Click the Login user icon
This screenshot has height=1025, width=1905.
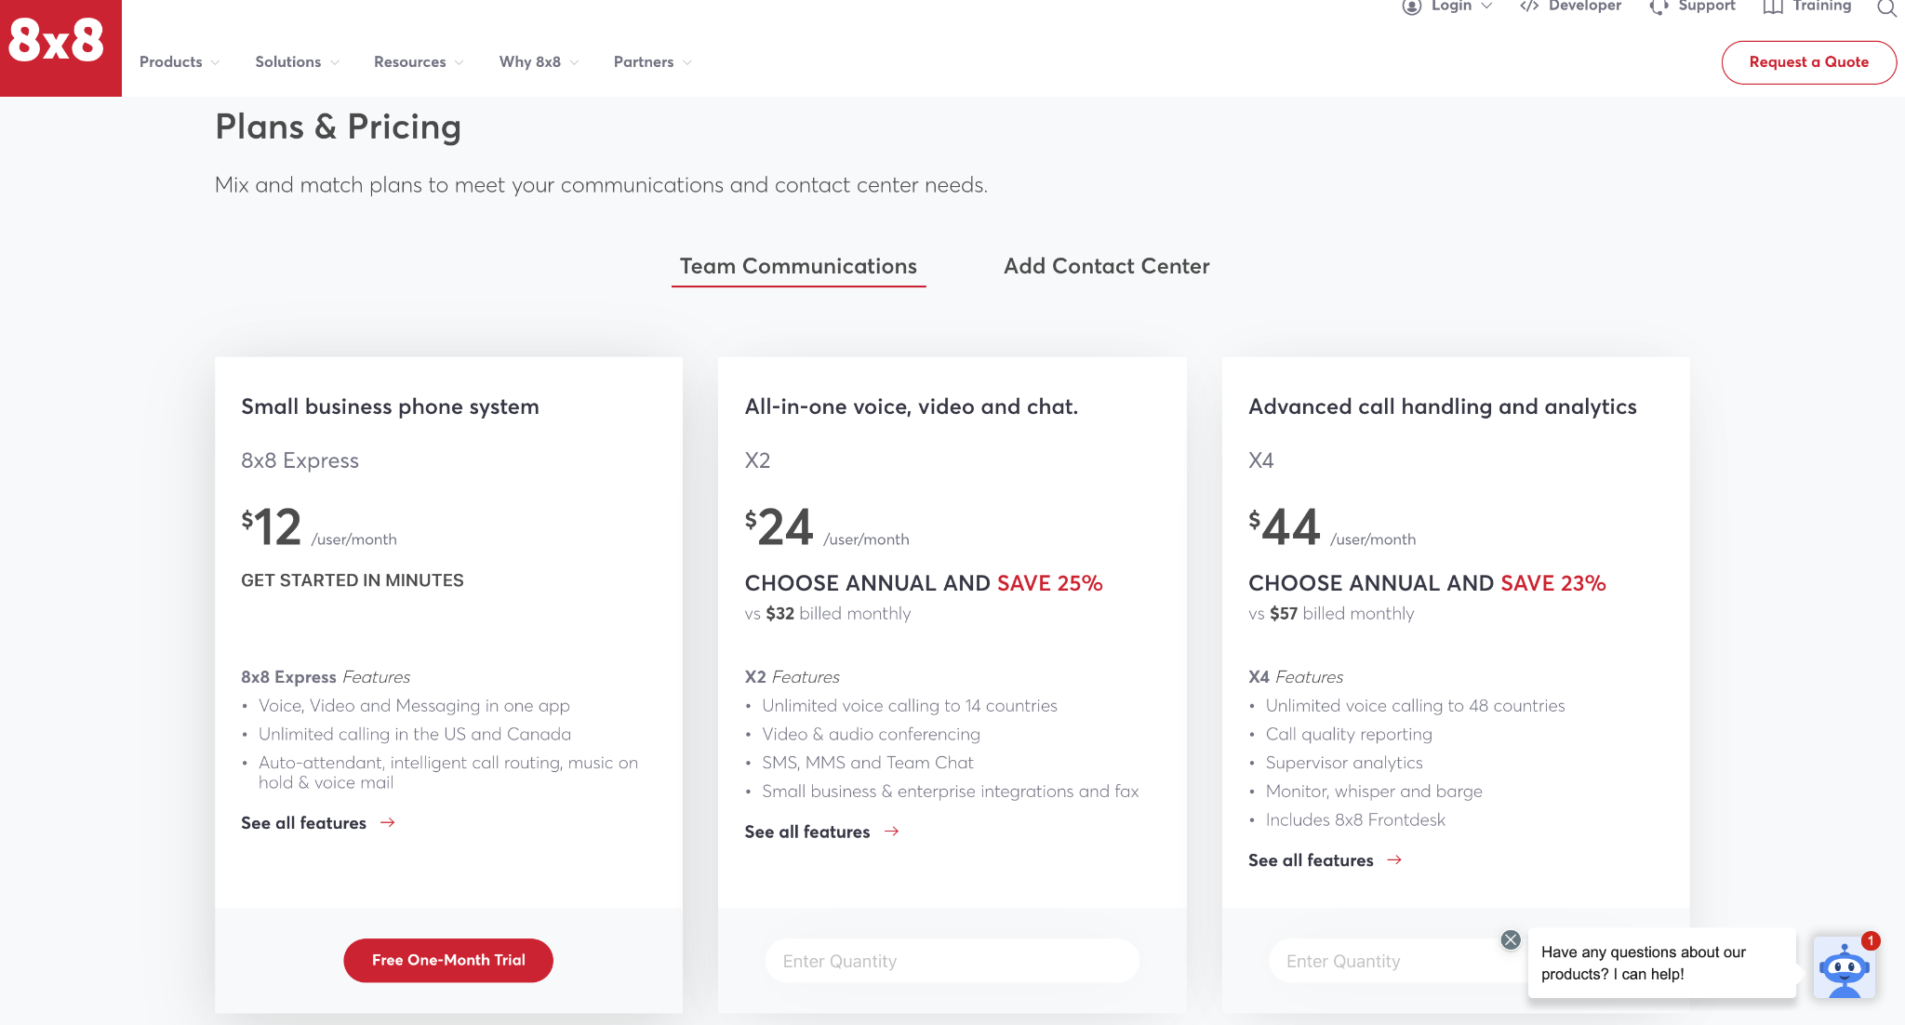pos(1412,7)
